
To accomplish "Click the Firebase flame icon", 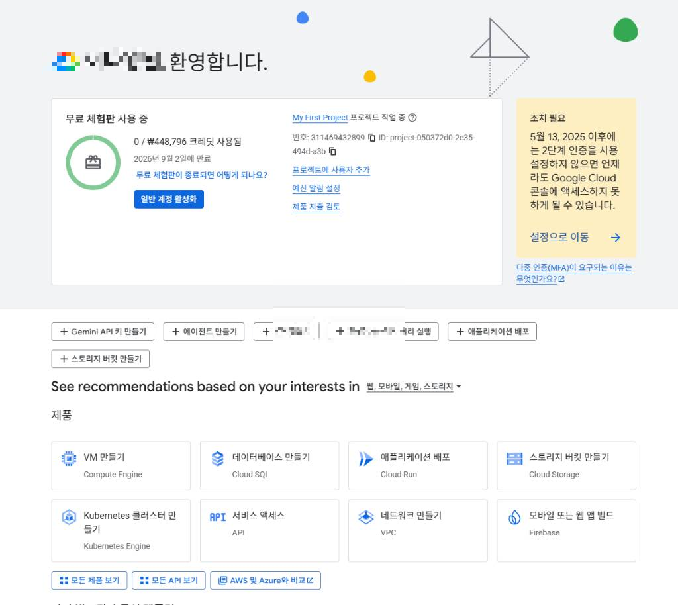I will [514, 517].
